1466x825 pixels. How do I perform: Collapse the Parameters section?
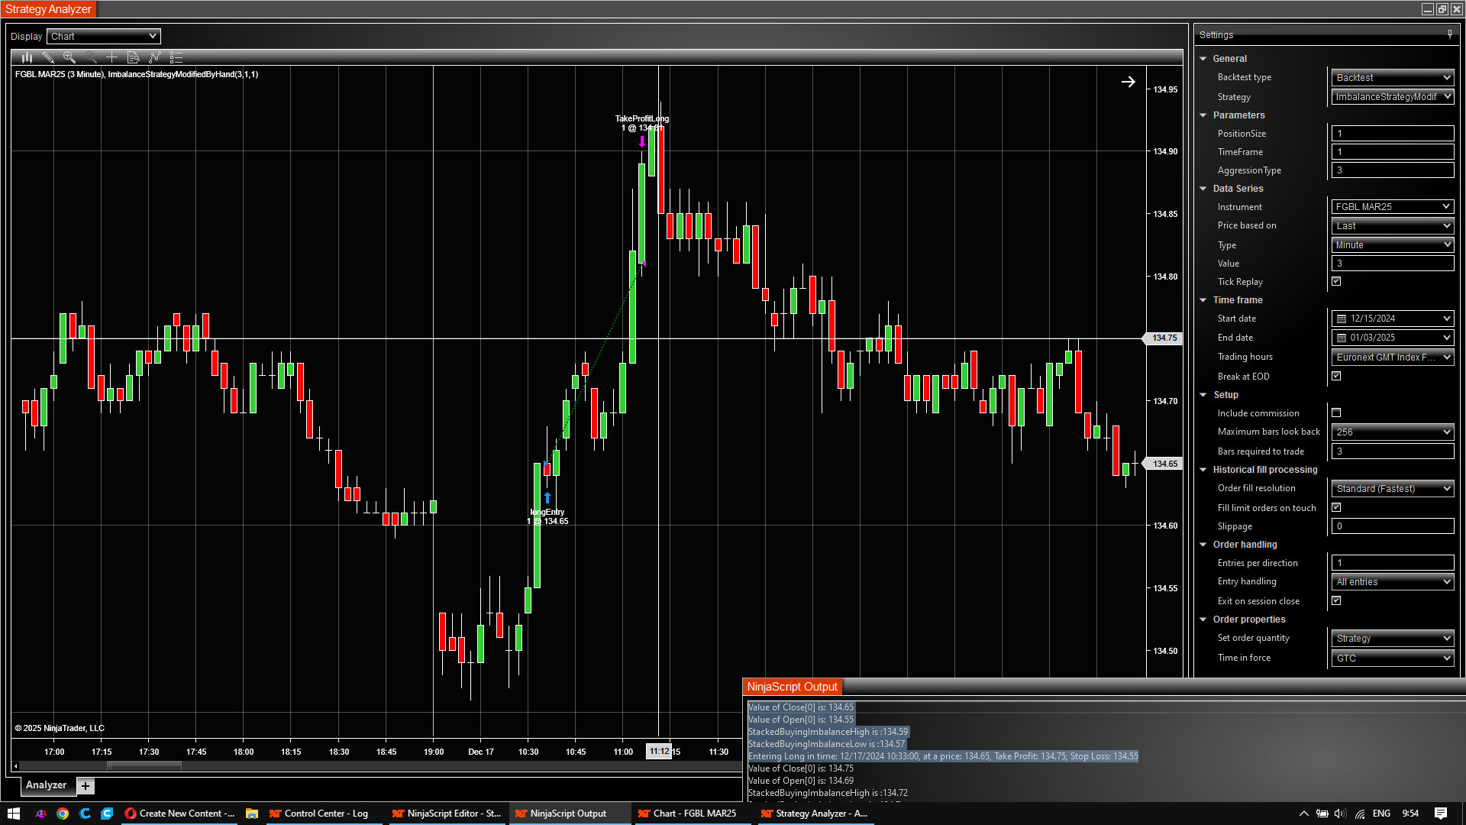(1203, 115)
